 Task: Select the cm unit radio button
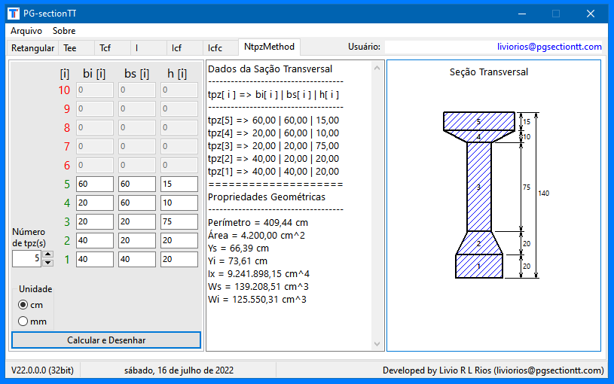click(x=23, y=305)
